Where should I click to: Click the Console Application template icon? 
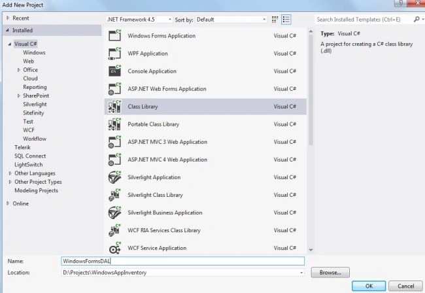(x=114, y=71)
